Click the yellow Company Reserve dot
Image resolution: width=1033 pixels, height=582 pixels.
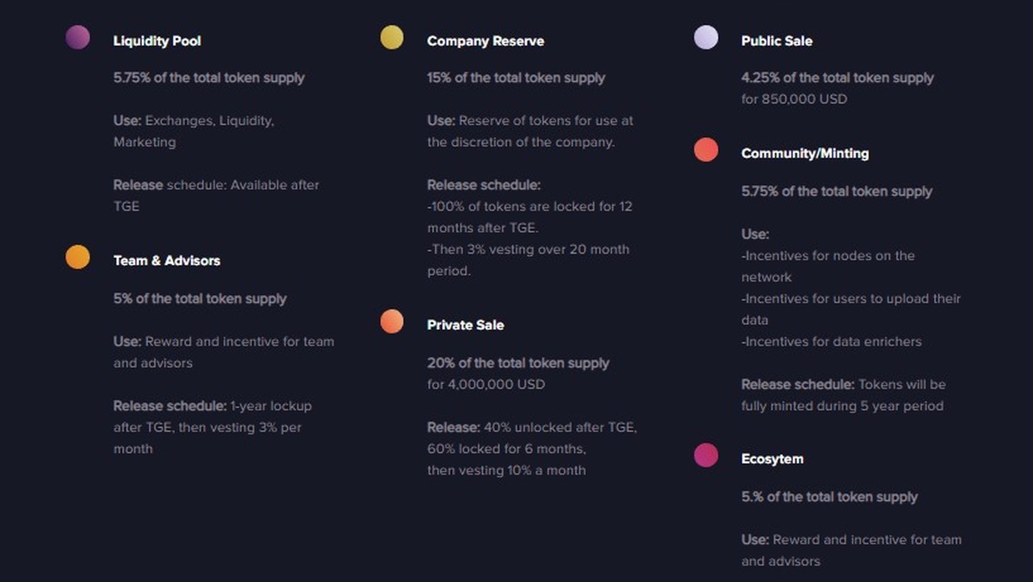[x=392, y=38]
